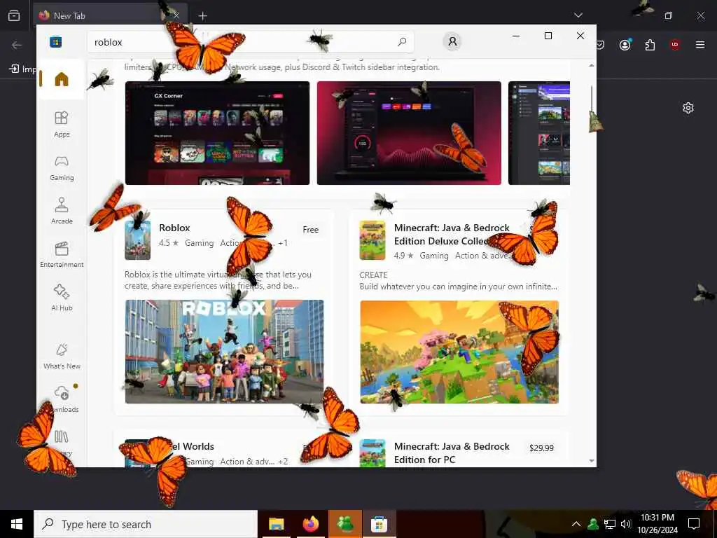Click the search magnifier icon in Store

click(x=402, y=42)
